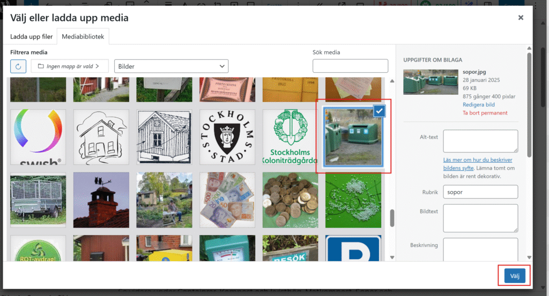Image resolution: width=549 pixels, height=296 pixels.
Task: Close the media dialog with the X
Action: (521, 18)
